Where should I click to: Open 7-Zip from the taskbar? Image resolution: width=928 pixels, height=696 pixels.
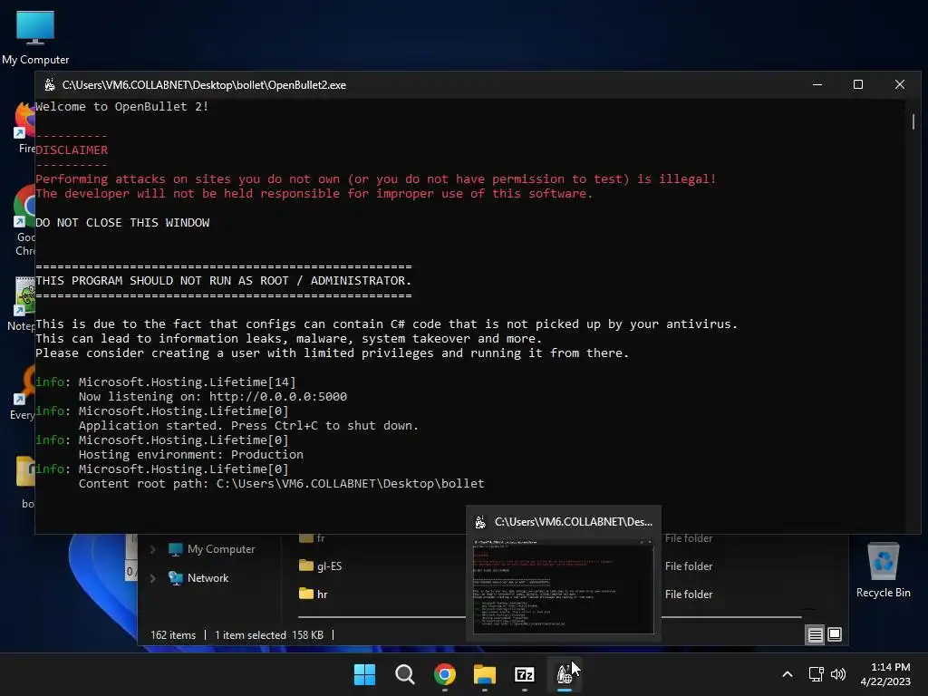(x=525, y=674)
